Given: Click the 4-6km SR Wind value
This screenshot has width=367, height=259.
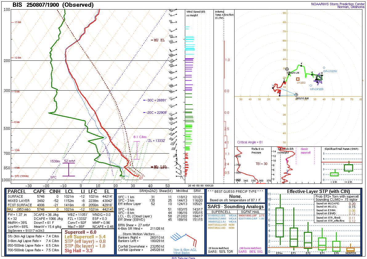Looking at the screenshot, I should (141, 228).
